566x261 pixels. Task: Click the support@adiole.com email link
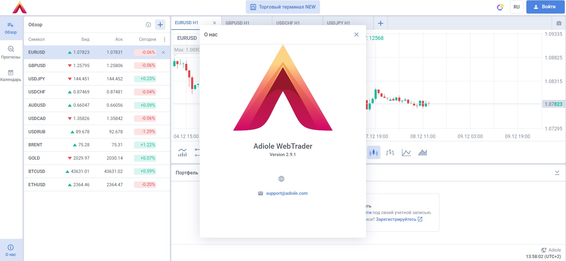pos(287,193)
